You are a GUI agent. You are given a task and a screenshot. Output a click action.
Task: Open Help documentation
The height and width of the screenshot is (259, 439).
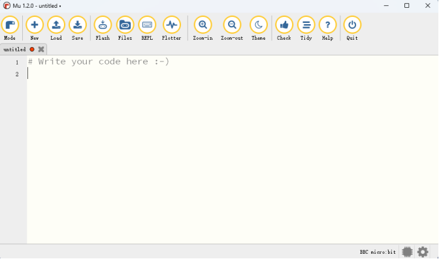327,28
